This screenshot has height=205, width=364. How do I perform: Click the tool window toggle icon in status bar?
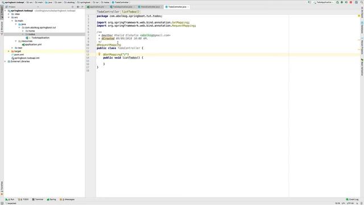click(2, 203)
